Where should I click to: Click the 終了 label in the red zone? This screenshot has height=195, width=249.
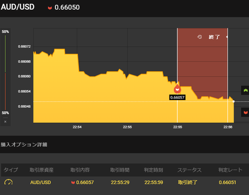click(214, 37)
